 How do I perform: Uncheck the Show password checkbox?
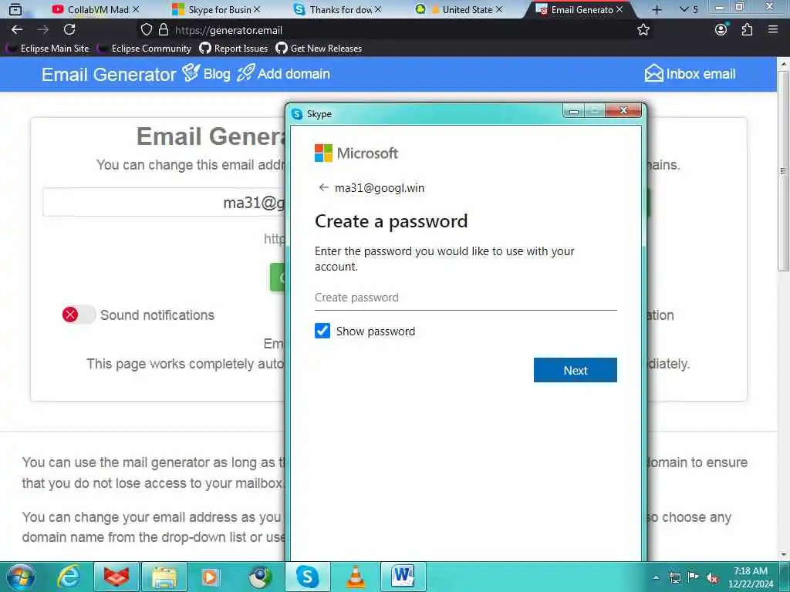pos(322,331)
